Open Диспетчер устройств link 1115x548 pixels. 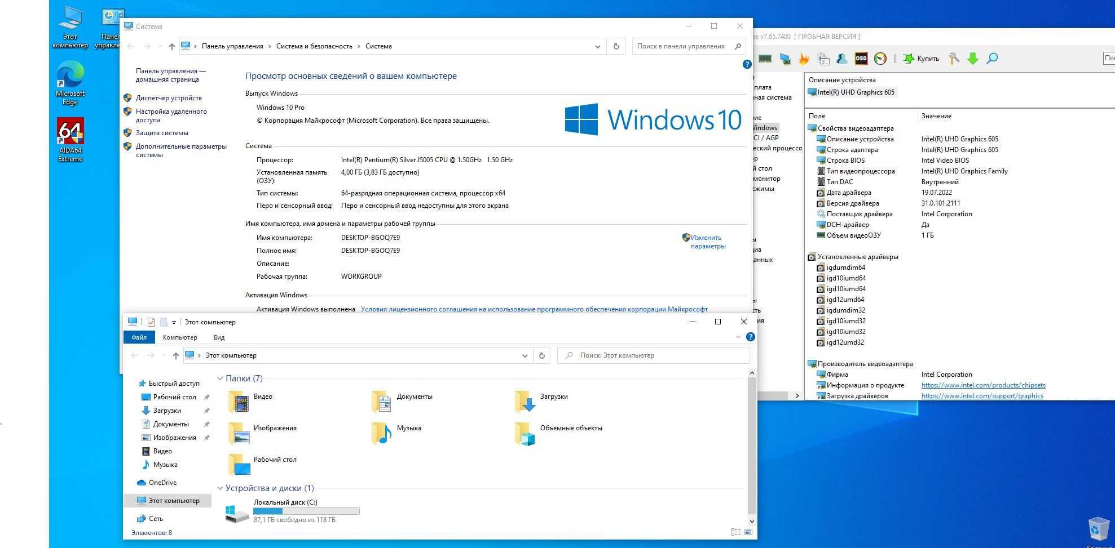tap(168, 98)
